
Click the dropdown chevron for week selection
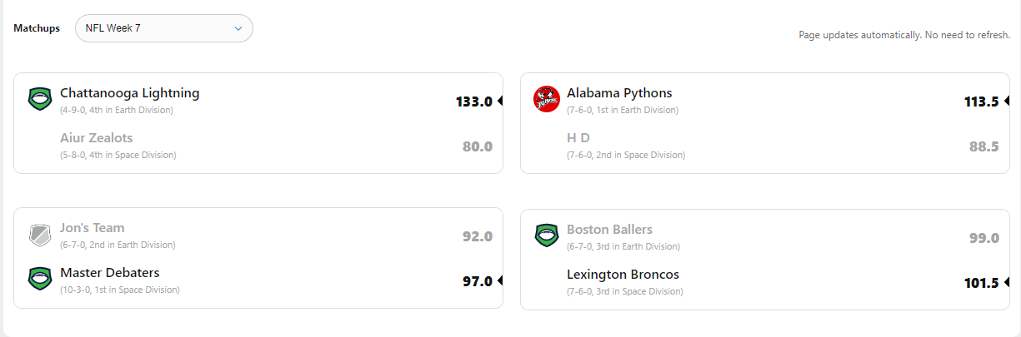tap(238, 28)
